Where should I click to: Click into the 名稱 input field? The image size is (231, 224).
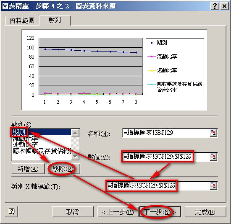(166, 133)
